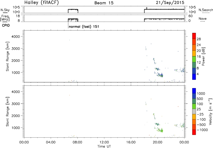Viewport: 213px width, 148px height.
Task: Click the '25' label on Velocity colorbar
Action: click(x=199, y=109)
